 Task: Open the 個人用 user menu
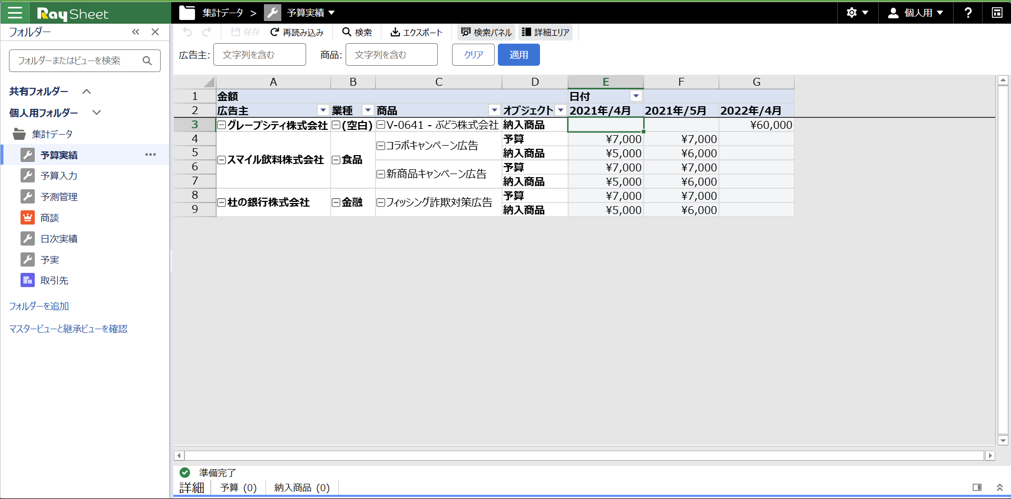[916, 13]
